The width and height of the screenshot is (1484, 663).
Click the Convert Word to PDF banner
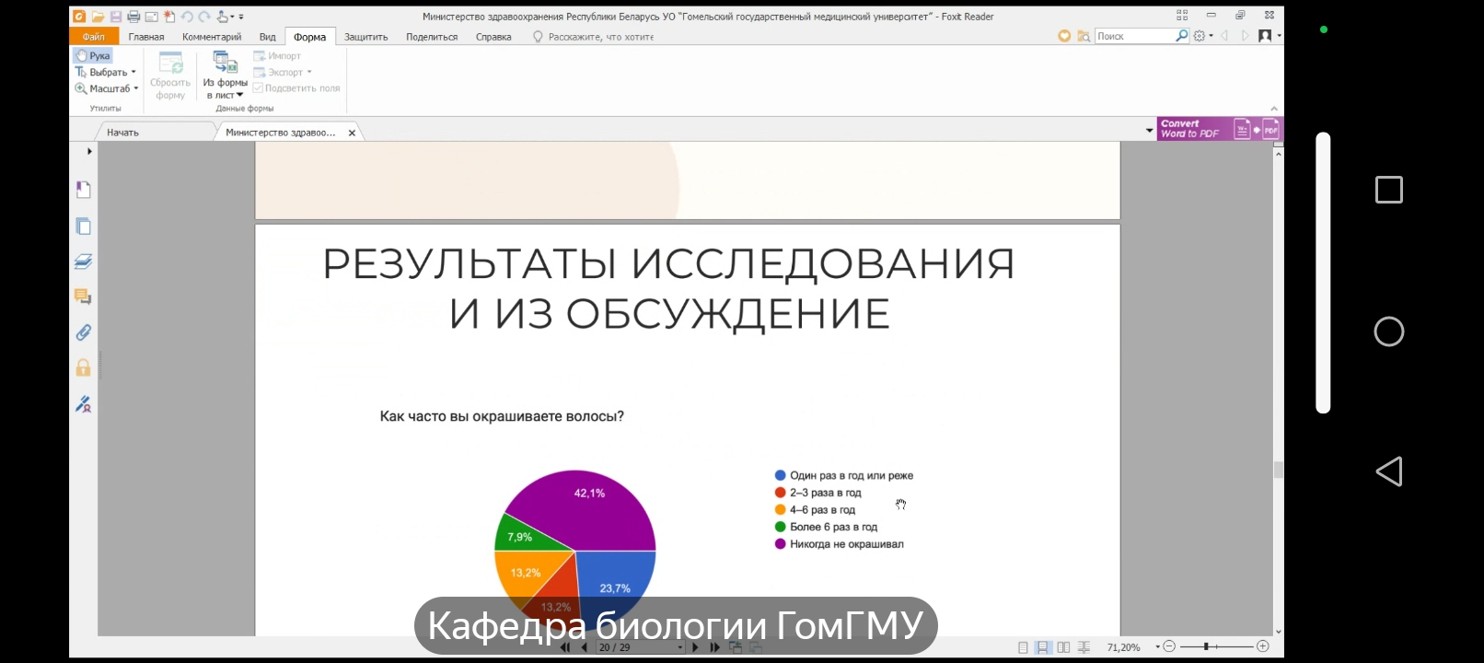[1219, 129]
